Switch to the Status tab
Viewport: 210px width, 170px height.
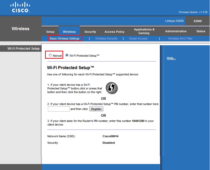tap(201, 31)
